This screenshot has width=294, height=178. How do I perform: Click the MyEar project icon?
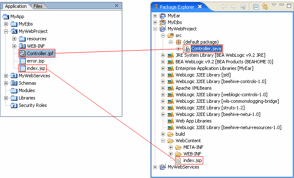click(163, 16)
